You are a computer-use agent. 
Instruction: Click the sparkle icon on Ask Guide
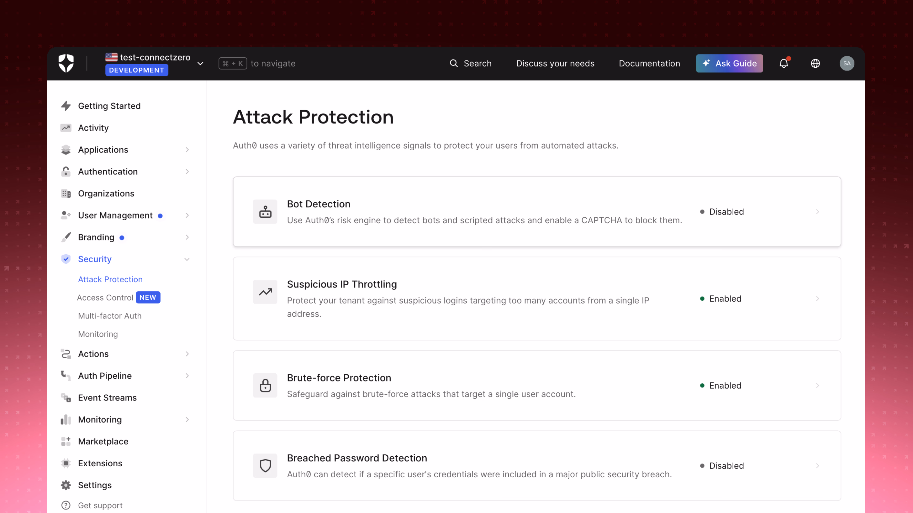pos(706,63)
